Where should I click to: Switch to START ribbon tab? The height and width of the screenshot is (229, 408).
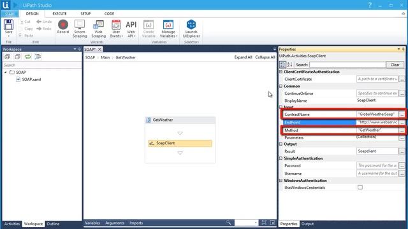click(x=10, y=13)
